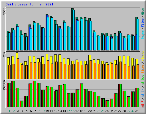146x114 pixels.
Task: Select day 23 on the x-axis
Action: tap(103, 111)
